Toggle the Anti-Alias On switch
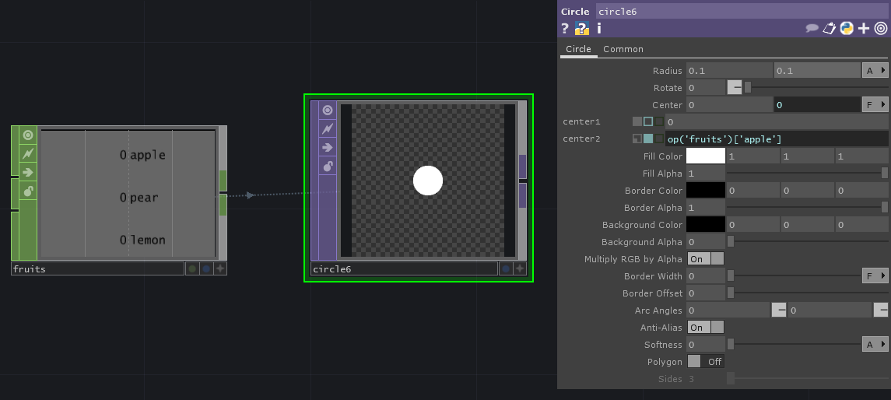This screenshot has width=891, height=400. 706,328
